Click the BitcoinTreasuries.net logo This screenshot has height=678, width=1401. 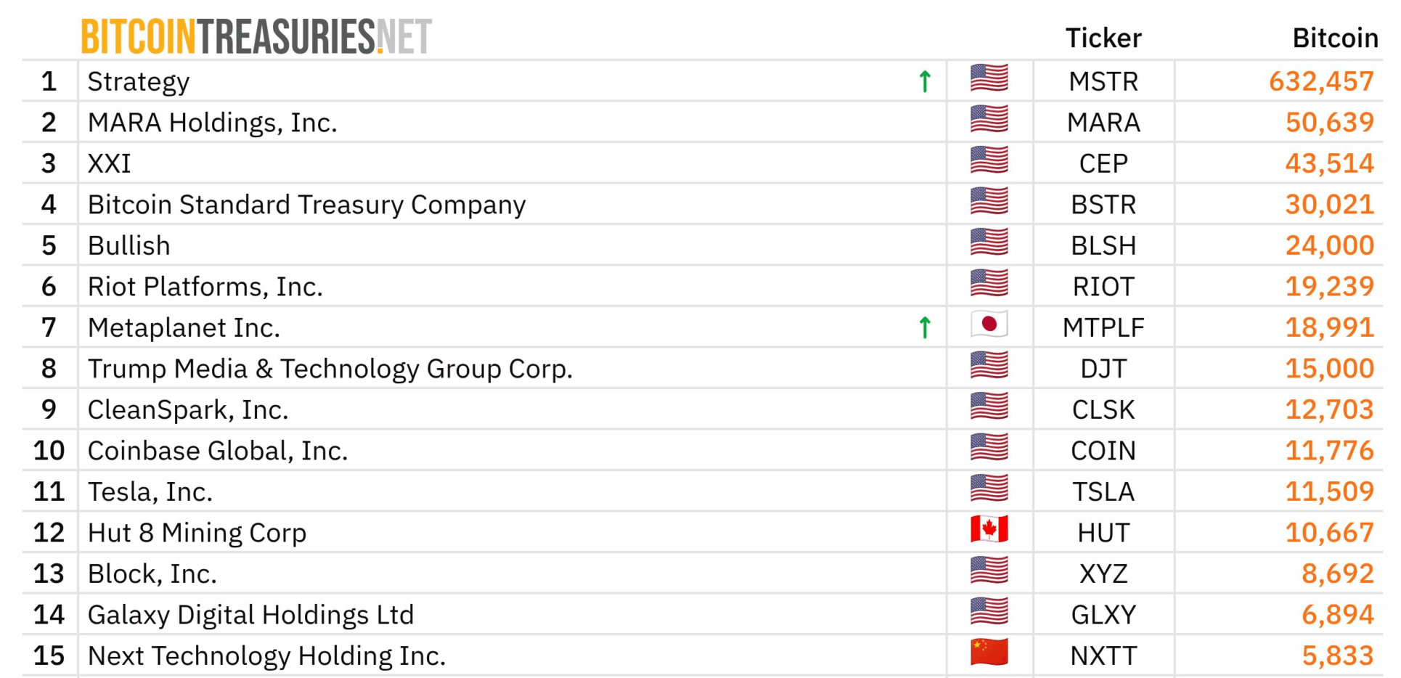click(256, 36)
